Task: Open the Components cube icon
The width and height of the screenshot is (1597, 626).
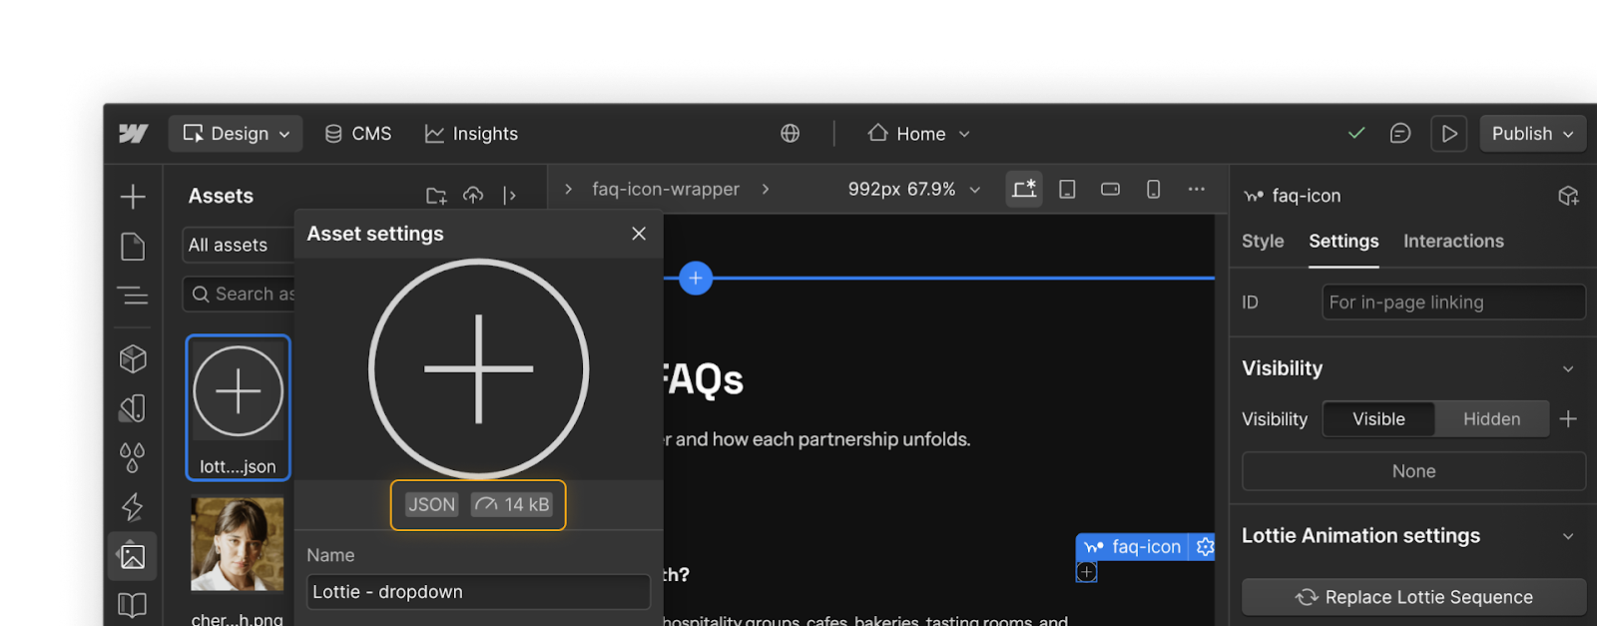Action: [133, 358]
